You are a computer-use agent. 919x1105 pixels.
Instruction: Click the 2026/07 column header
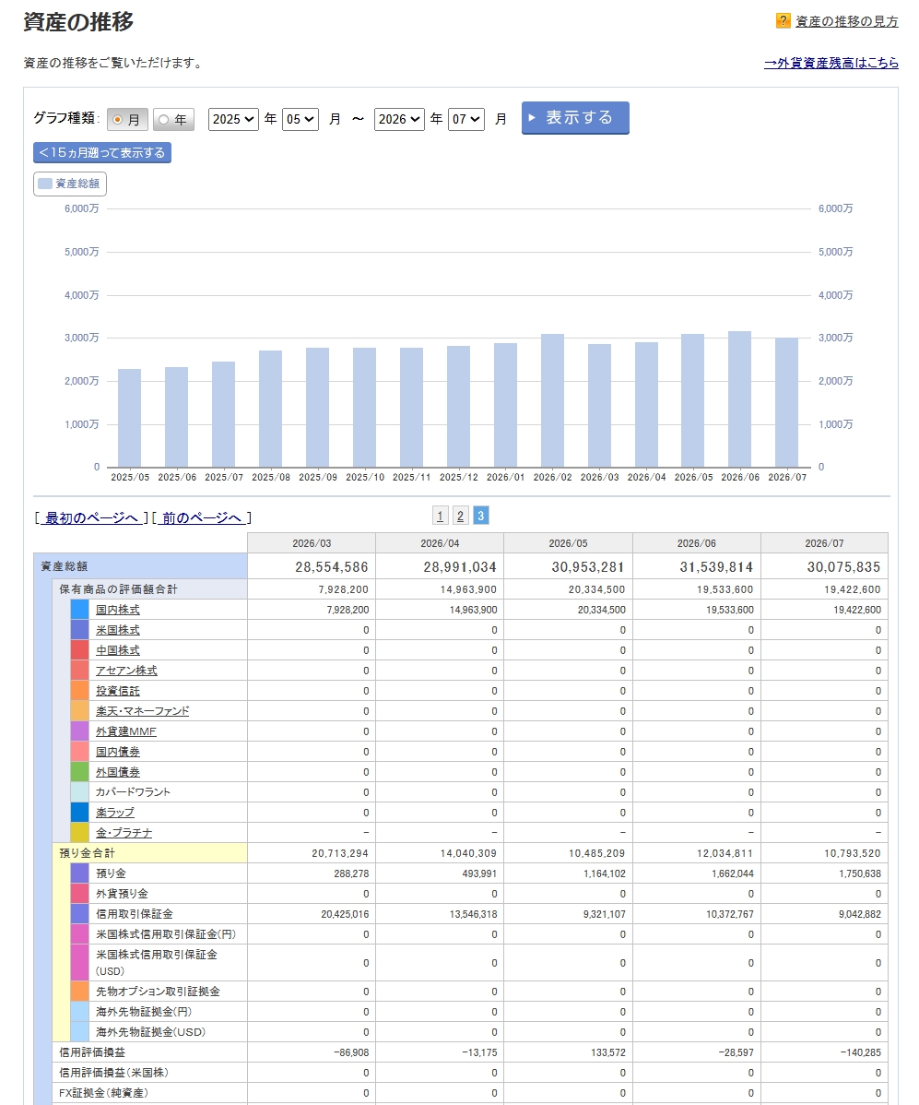824,543
